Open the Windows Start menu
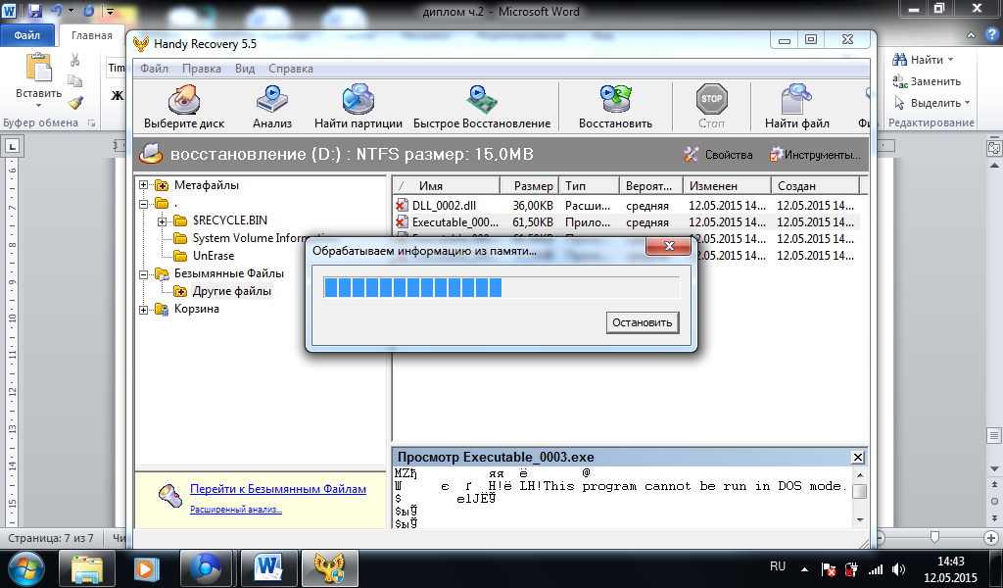Image resolution: width=1003 pixels, height=588 pixels. [26, 568]
